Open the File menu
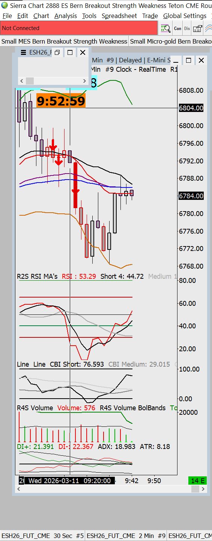The height and width of the screenshot is (541, 212). (7, 16)
